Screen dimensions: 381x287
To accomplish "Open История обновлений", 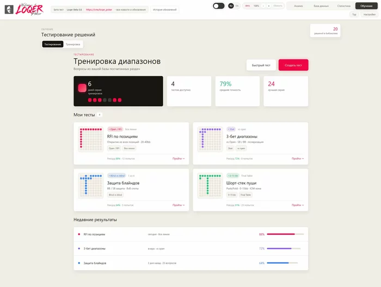I will tap(164, 10).
